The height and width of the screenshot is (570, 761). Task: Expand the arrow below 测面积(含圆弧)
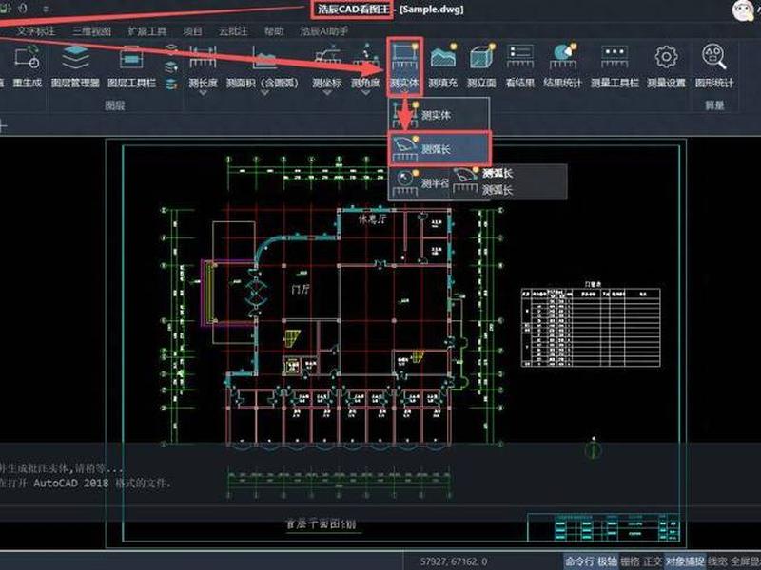(265, 92)
